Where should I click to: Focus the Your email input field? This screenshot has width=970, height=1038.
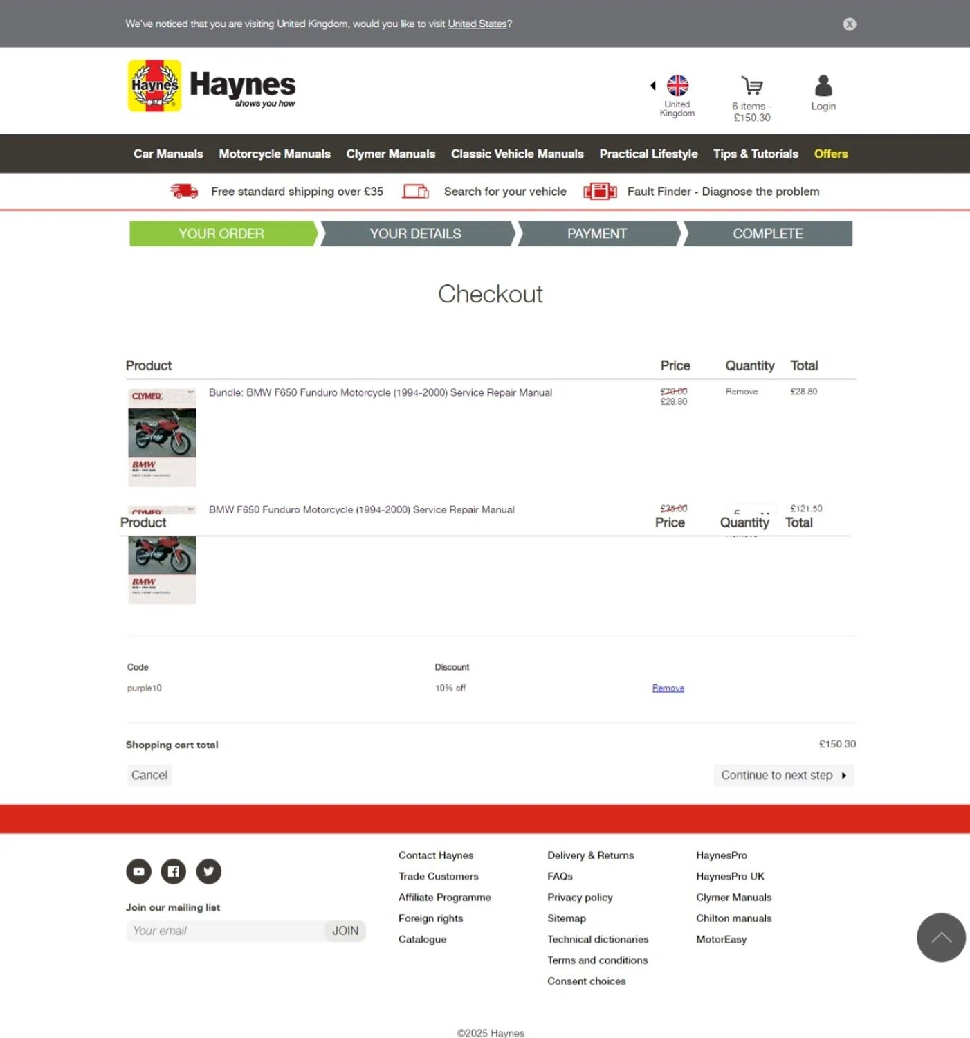coord(226,931)
